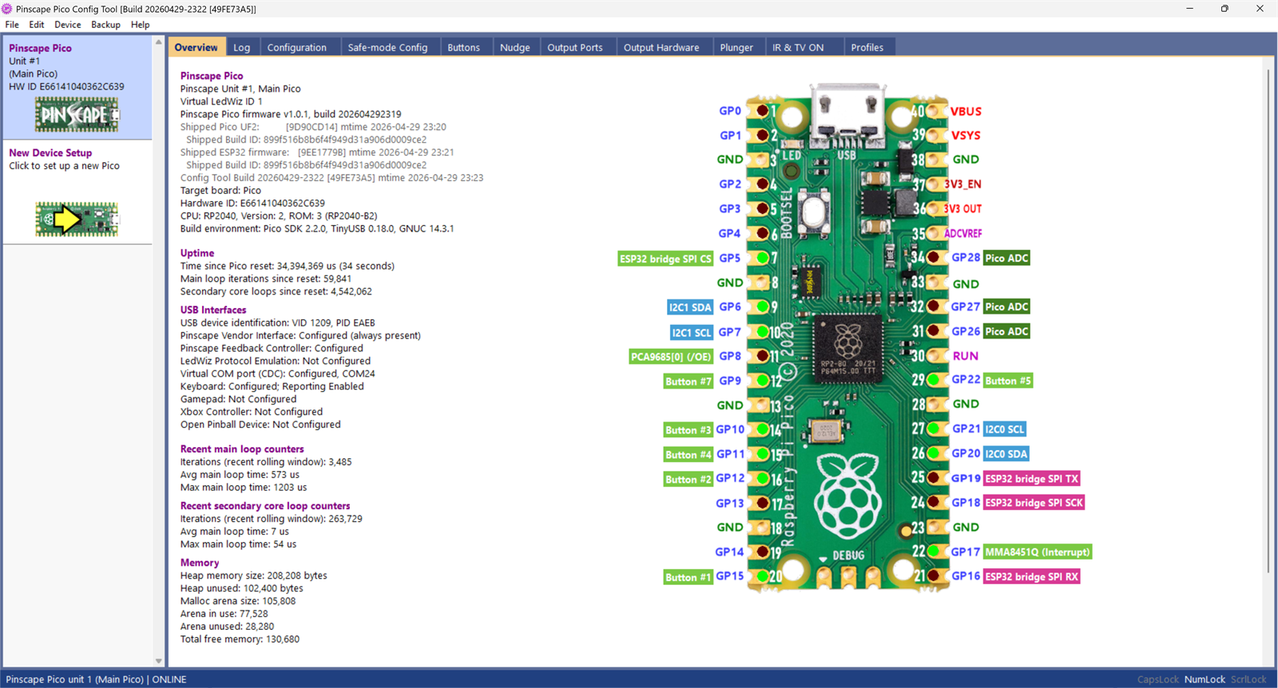Click the "PCA9685[0] (/OE)" pin label

(x=671, y=357)
